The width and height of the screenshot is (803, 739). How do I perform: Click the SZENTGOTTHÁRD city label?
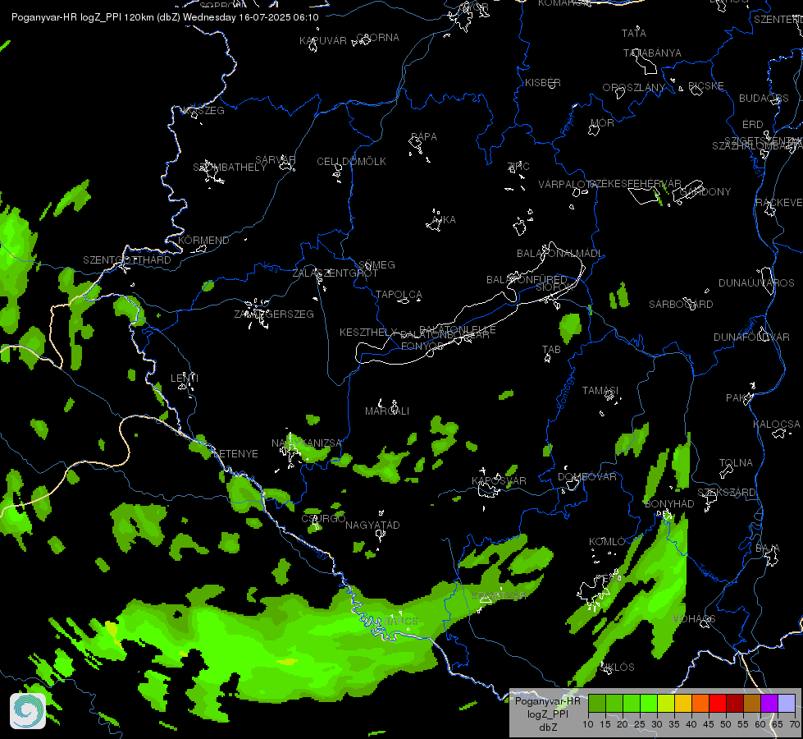(127, 260)
